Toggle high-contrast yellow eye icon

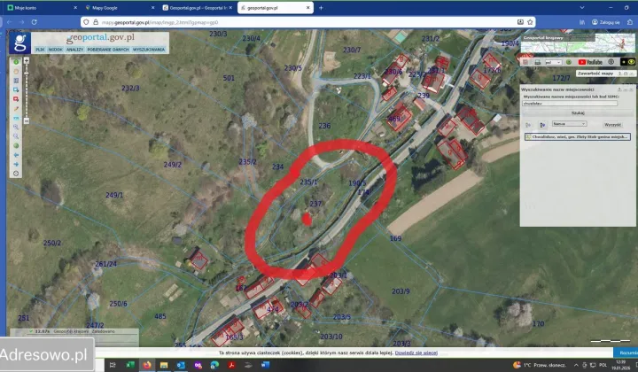pyautogui.click(x=631, y=62)
